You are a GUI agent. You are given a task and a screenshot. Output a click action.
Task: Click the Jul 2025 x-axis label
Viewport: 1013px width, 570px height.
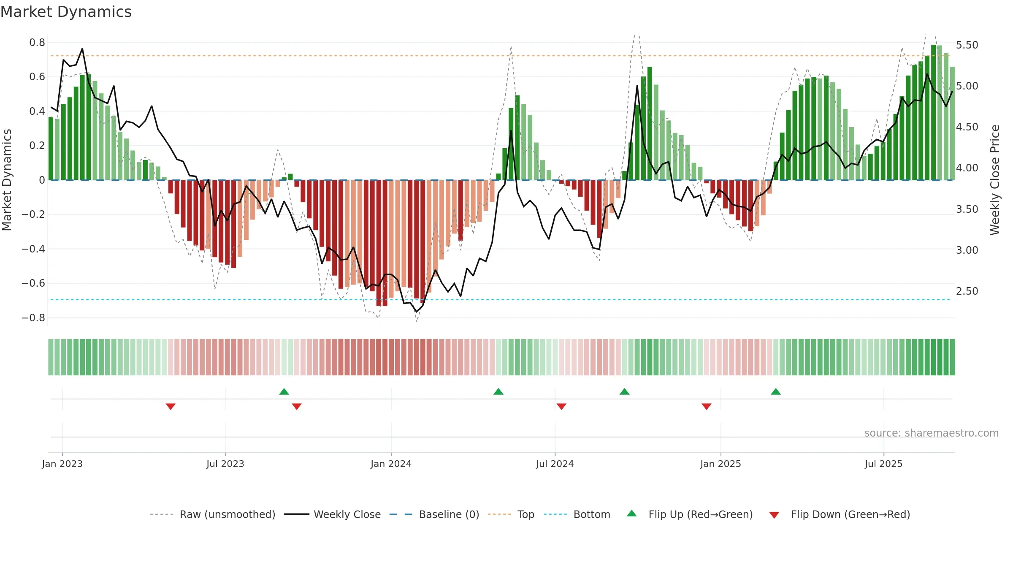click(884, 464)
